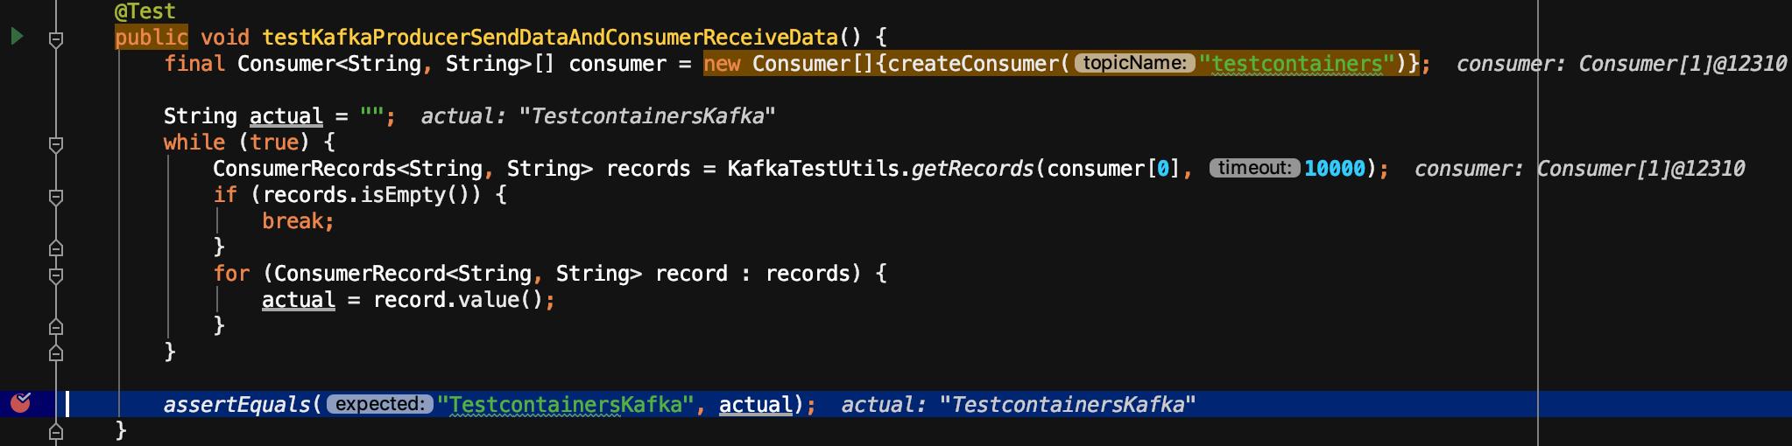The image size is (1792, 446).
Task: Click the timeout parameter hint
Action: click(x=1254, y=168)
